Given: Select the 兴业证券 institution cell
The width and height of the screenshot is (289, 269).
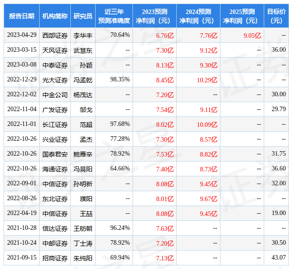Looking at the screenshot, I should (x=55, y=139).
